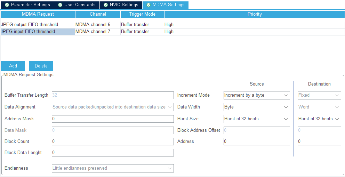Open the Source Burst Size dropdown
Screen dimensions: 345x177
257,119
